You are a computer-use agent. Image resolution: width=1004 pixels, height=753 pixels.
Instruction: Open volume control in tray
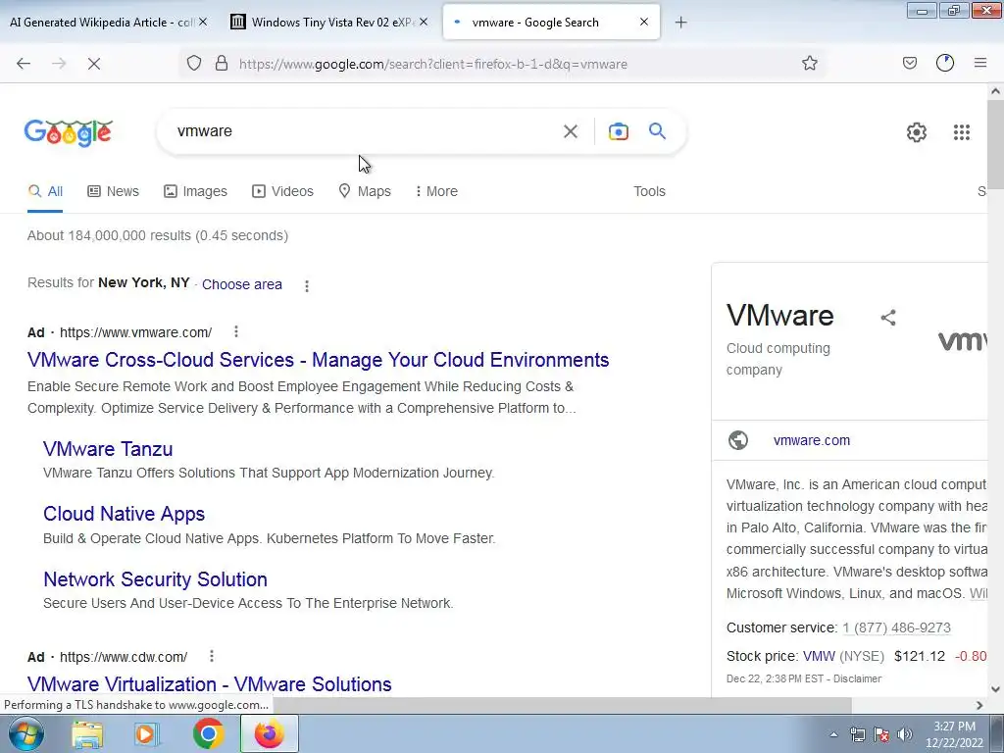[x=905, y=734]
